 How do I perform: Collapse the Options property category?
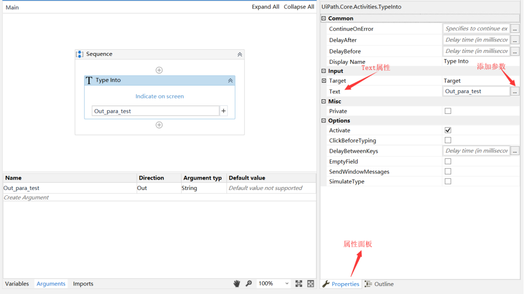[323, 121]
